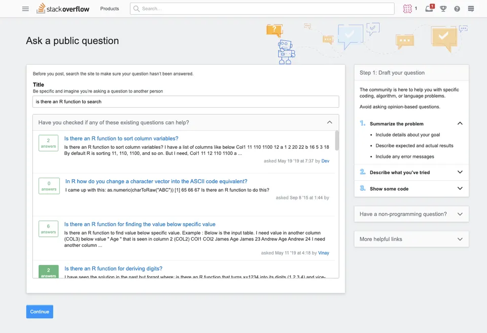Viewport: 487px width, 333px height.
Task: Click 'Describe expected and actual results' bullet
Action: tap(414, 146)
